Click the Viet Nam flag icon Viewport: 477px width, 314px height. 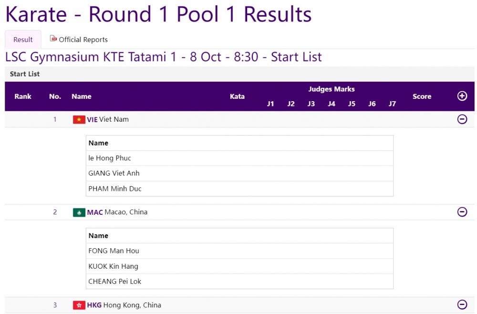pyautogui.click(x=79, y=119)
